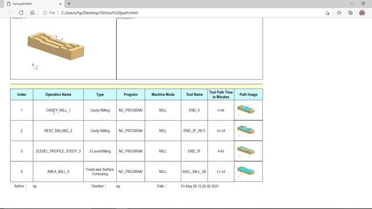372x209 pixels.
Task: Add this page to favorites
Action: click(327, 13)
